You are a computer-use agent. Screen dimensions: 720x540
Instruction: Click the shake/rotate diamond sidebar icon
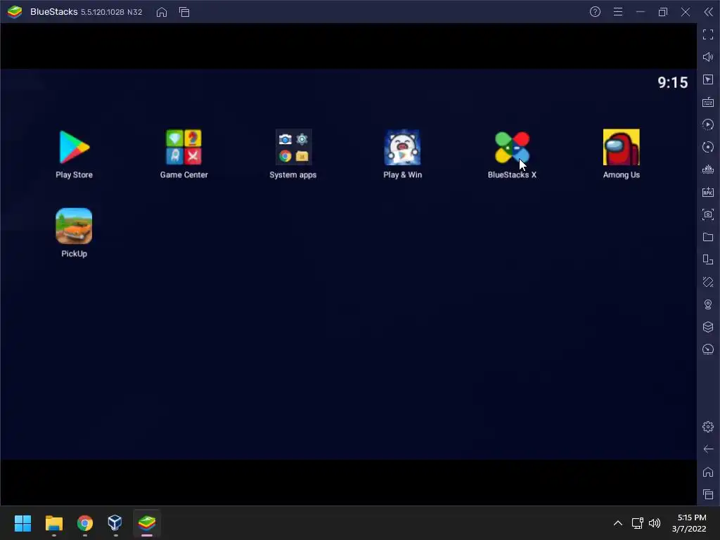point(708,282)
